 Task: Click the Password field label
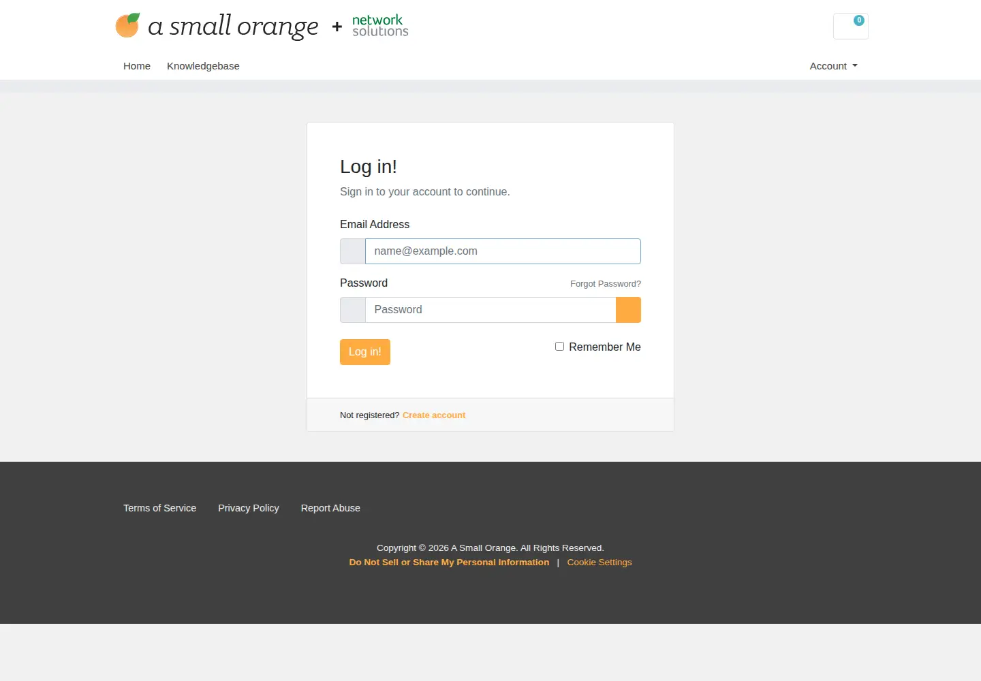point(364,283)
